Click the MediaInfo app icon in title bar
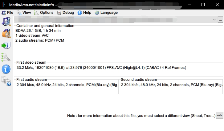 tap(3, 5)
